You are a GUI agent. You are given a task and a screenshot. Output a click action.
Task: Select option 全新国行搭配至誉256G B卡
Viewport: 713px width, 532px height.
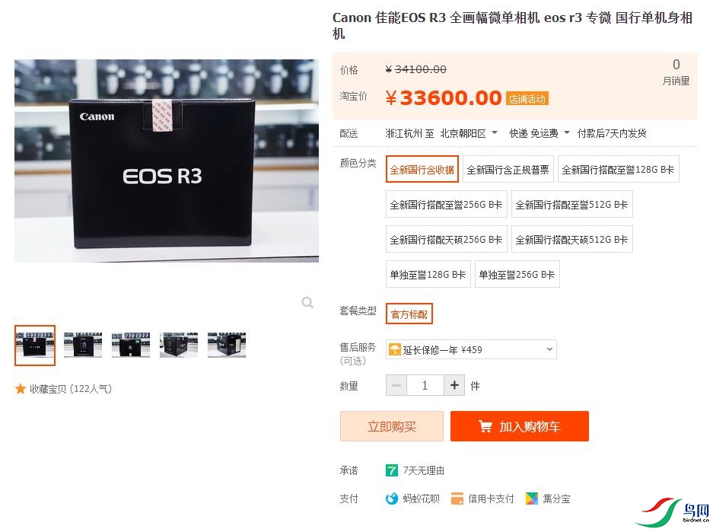tap(446, 205)
